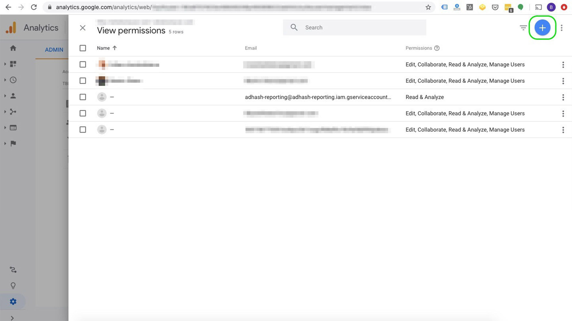Open the adhash-reporting row three-dot menu
The height and width of the screenshot is (321, 572).
pos(563,97)
